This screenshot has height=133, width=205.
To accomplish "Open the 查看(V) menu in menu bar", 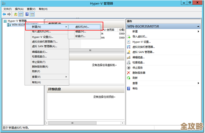I will point(31,9).
